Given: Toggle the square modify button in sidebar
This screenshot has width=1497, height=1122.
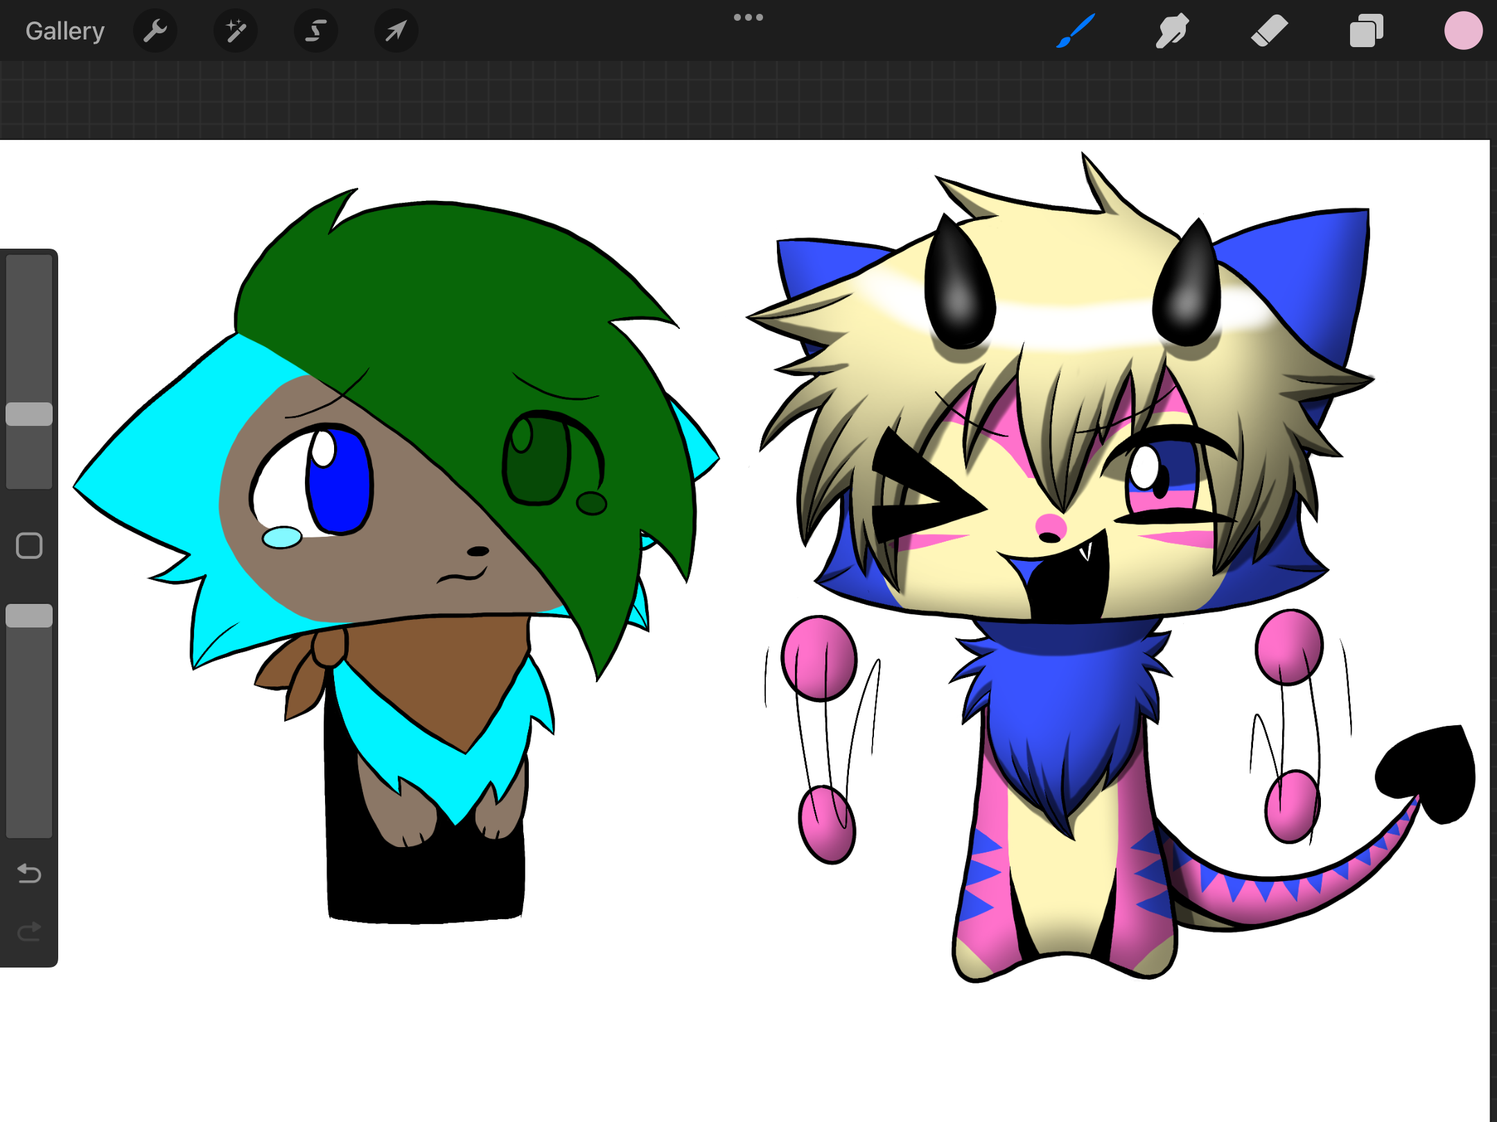Looking at the screenshot, I should tap(29, 546).
